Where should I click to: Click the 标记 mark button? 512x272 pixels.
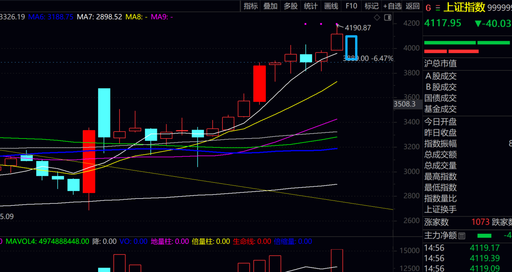click(x=371, y=6)
